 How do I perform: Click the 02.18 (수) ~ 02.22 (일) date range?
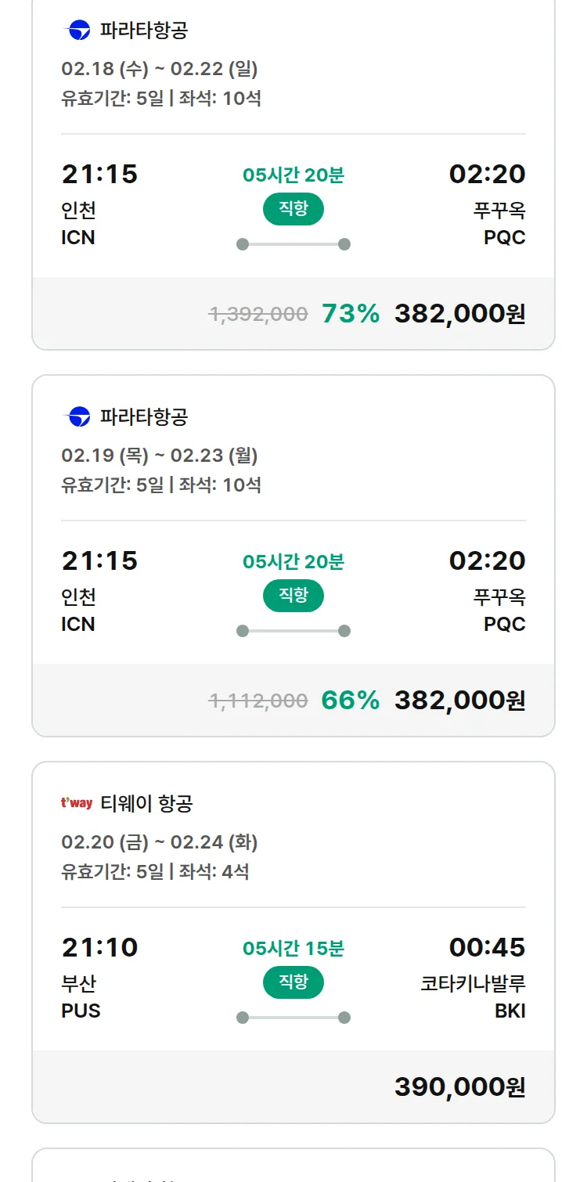(160, 69)
